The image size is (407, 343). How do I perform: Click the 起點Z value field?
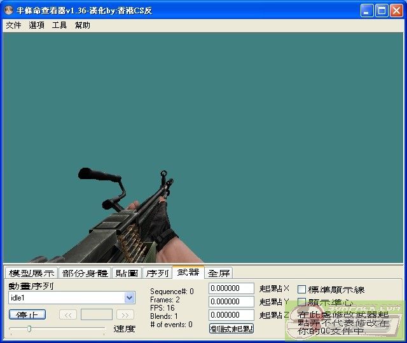pyautogui.click(x=231, y=315)
